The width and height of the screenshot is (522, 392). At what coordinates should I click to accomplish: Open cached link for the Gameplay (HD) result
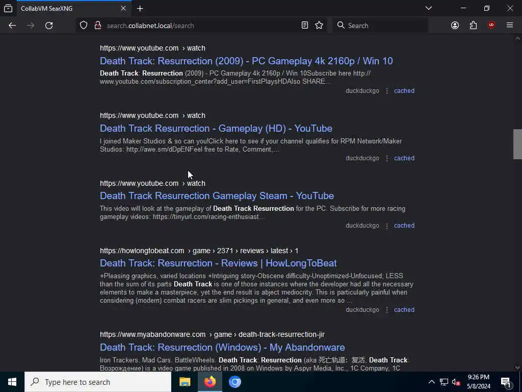point(404,158)
